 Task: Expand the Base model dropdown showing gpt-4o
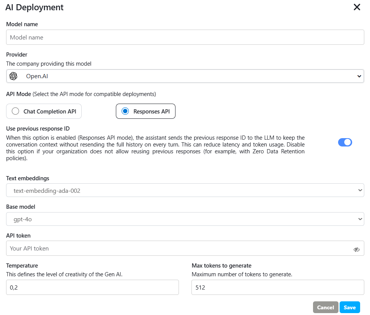(x=185, y=219)
